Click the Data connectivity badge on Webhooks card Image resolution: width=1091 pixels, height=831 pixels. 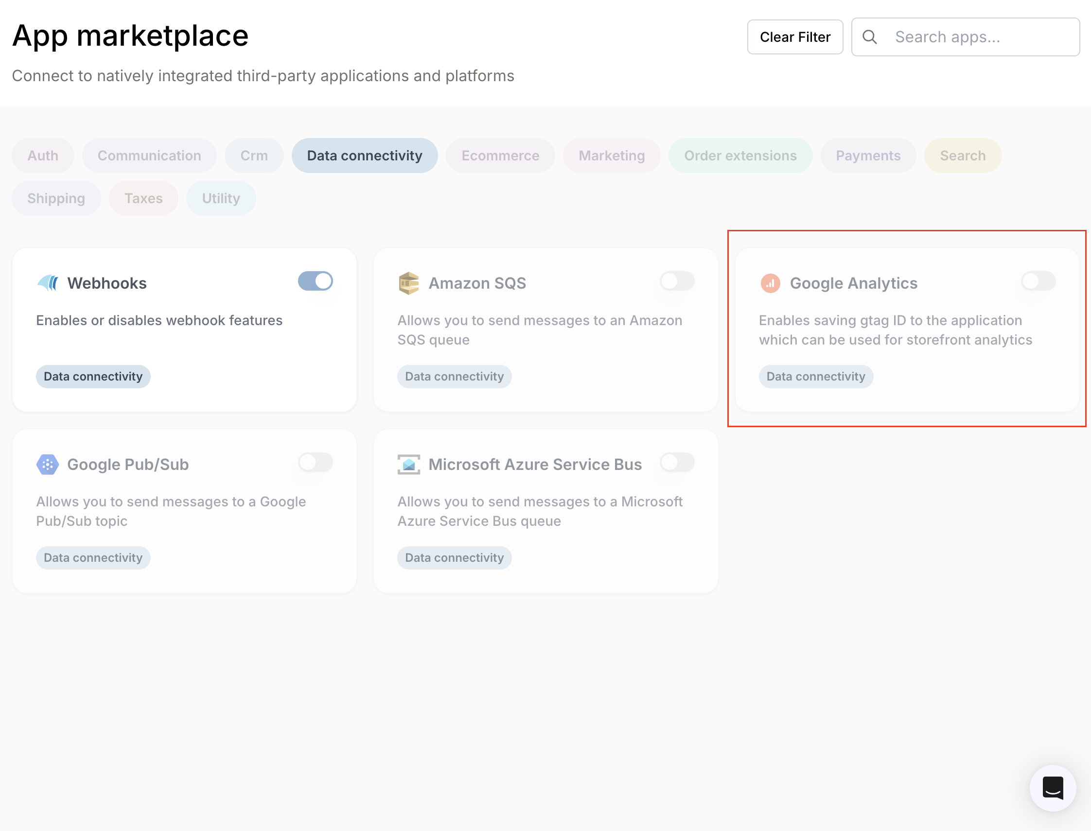pyautogui.click(x=92, y=377)
